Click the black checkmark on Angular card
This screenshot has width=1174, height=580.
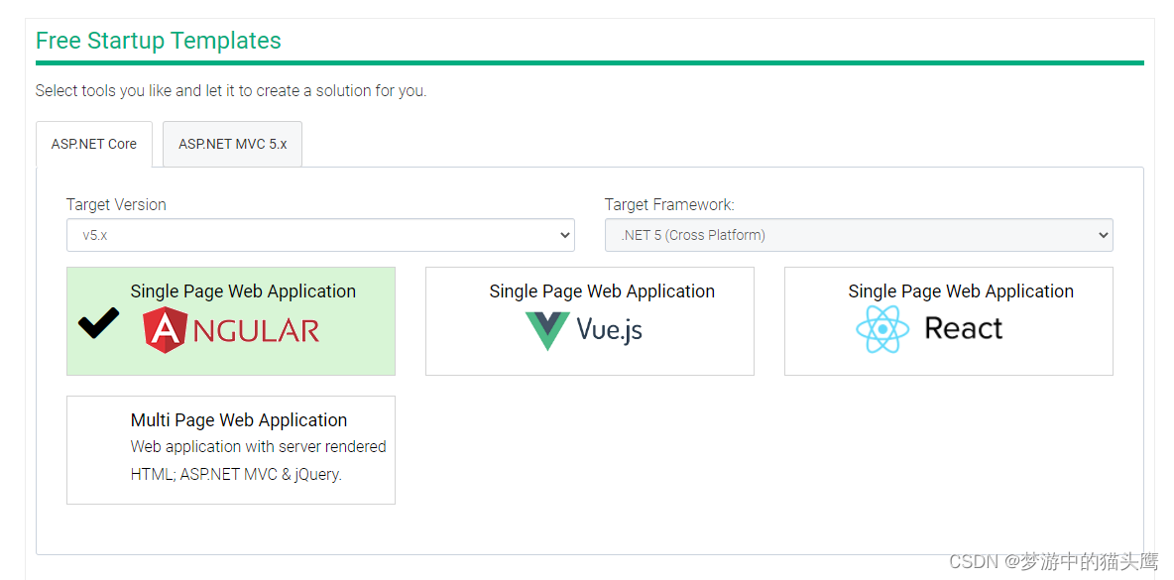pyautogui.click(x=98, y=323)
